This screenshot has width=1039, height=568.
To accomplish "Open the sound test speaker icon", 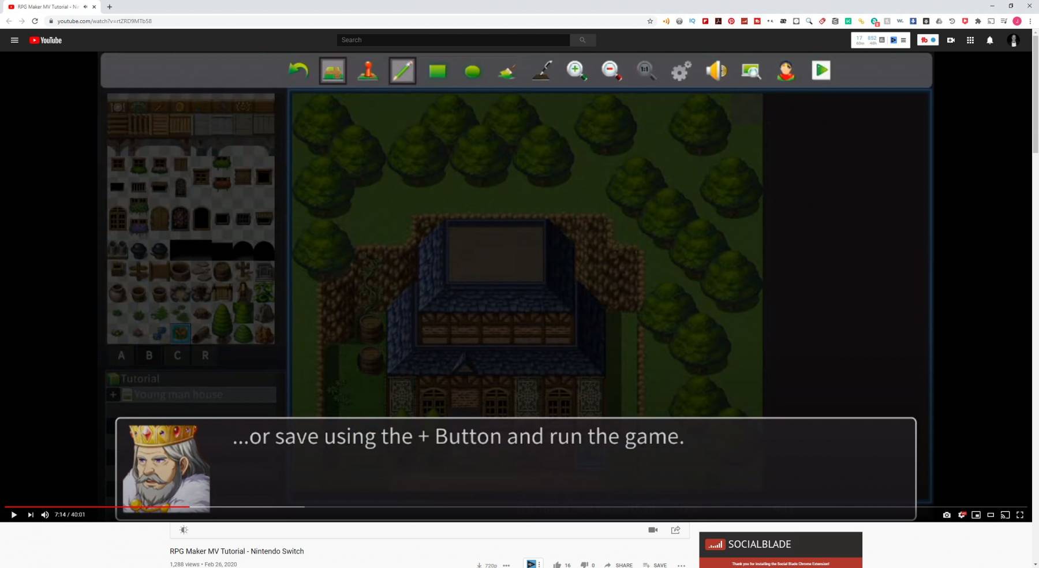I will coord(716,70).
